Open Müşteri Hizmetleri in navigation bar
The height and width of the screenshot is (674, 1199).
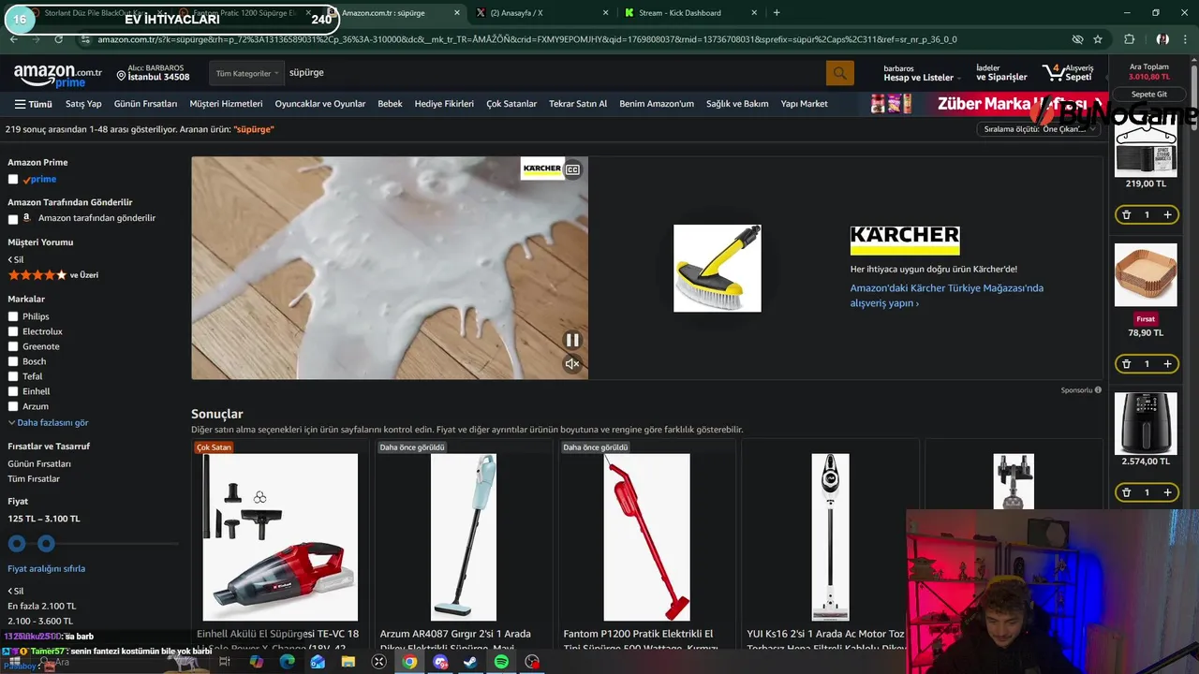pyautogui.click(x=226, y=104)
